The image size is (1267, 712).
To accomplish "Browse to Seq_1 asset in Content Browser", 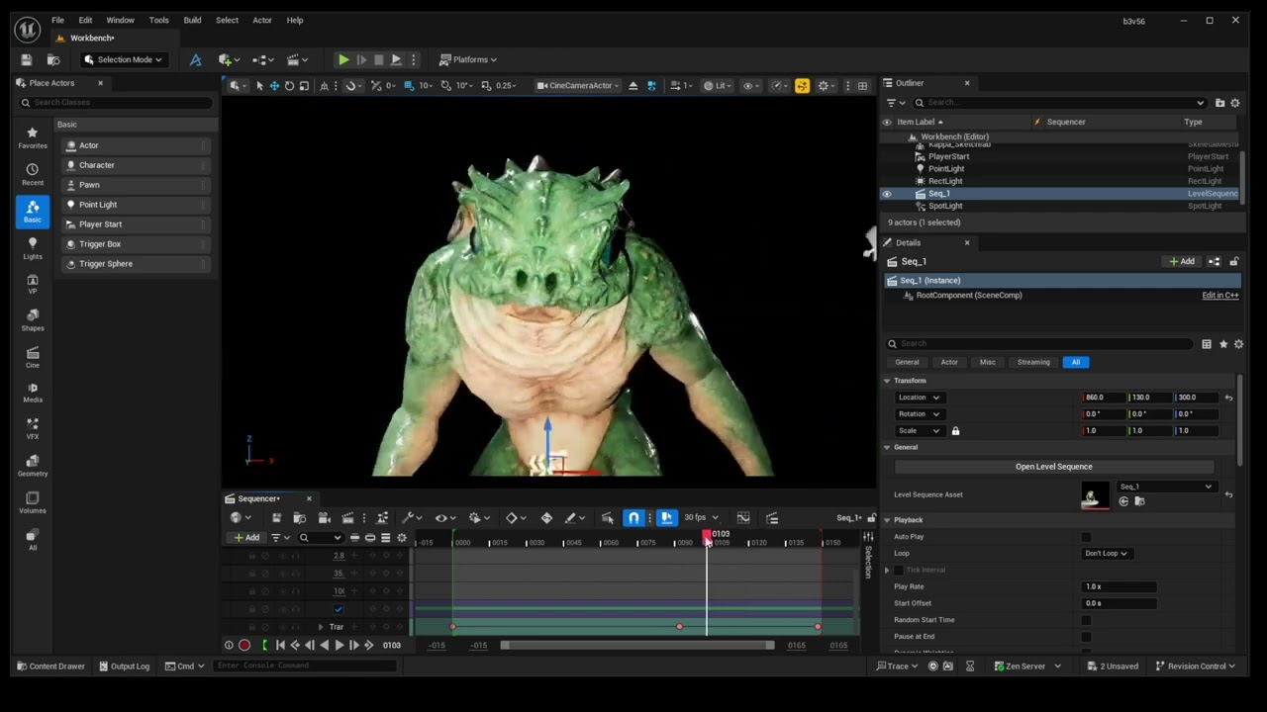I will [1139, 501].
